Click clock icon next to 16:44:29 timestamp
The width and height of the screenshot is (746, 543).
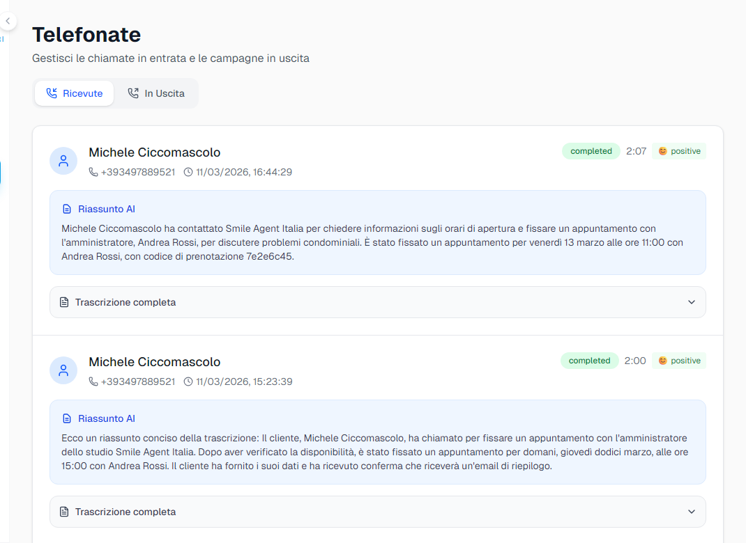[188, 172]
